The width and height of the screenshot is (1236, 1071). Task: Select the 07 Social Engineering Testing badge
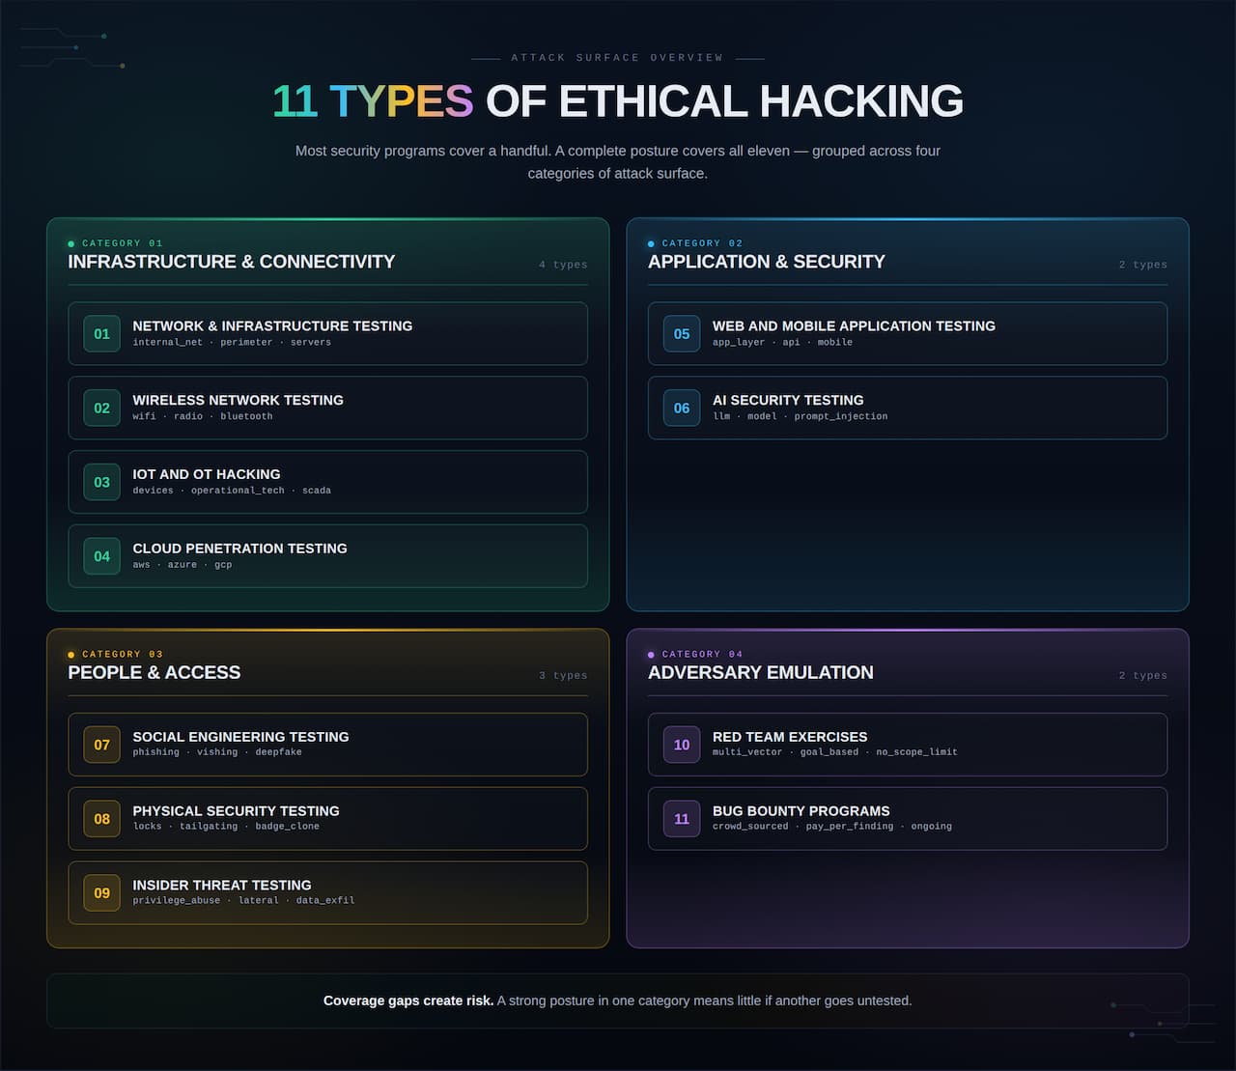click(x=101, y=745)
